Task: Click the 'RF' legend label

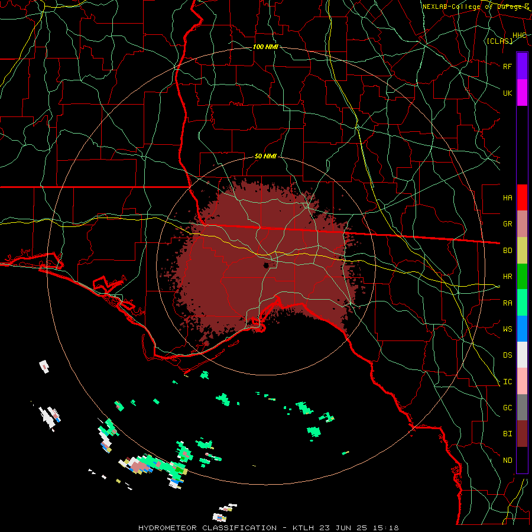Action: coord(507,66)
